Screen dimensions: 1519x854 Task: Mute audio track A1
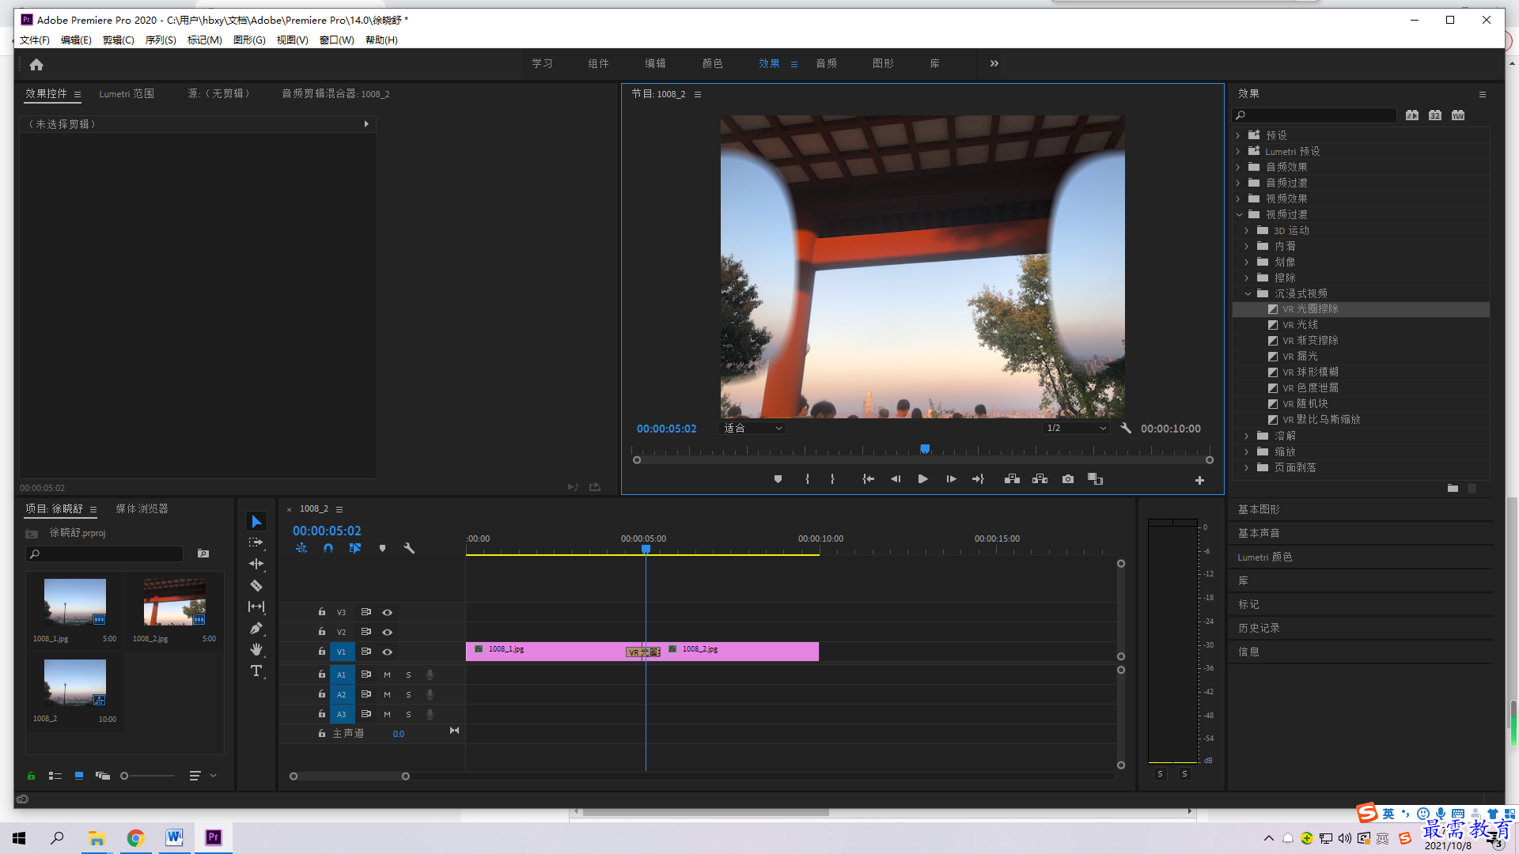coord(387,675)
